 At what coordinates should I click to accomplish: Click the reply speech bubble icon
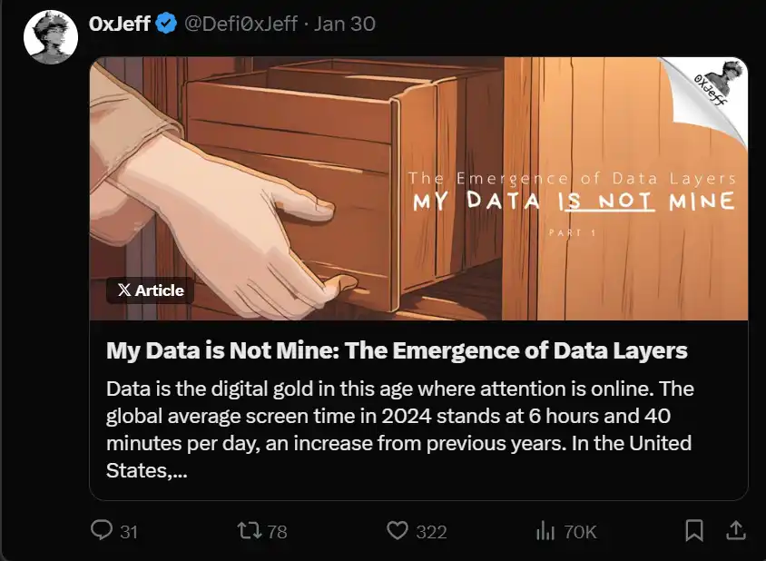[102, 530]
